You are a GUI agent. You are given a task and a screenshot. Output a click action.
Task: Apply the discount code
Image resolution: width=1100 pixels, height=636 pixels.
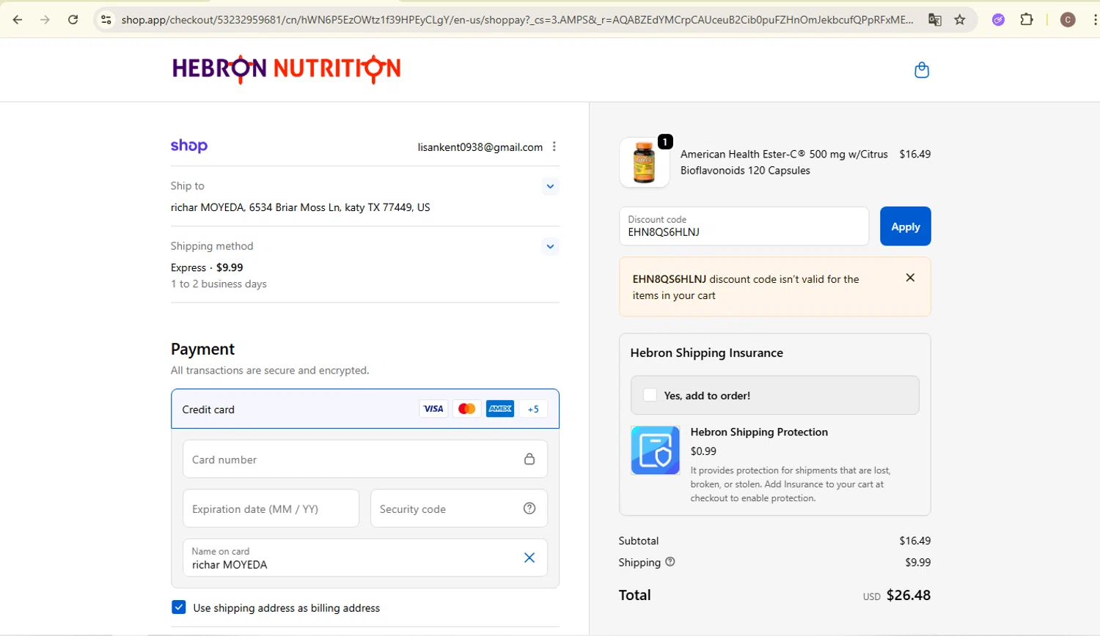point(905,226)
